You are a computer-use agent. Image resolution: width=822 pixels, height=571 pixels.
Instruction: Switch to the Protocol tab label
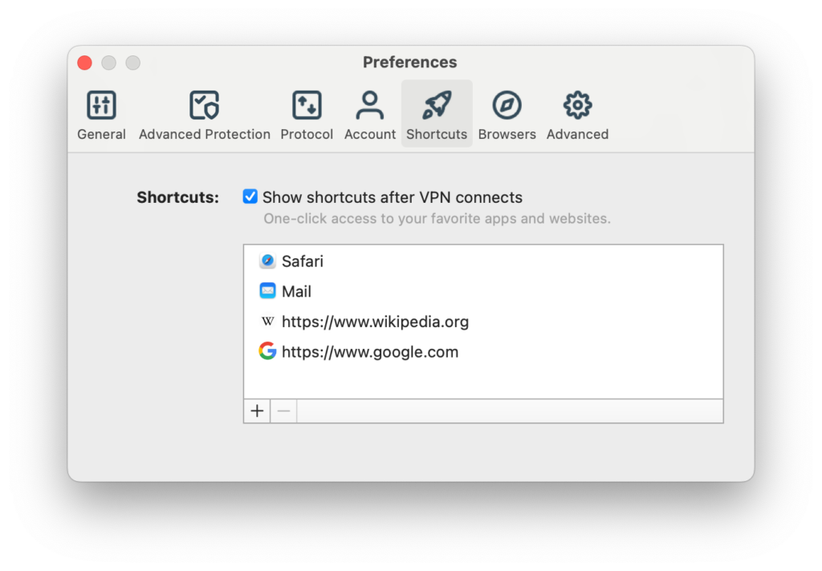307,135
